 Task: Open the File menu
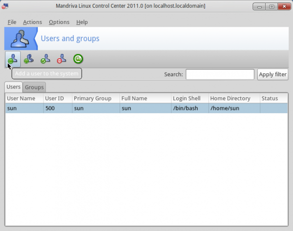click(12, 22)
